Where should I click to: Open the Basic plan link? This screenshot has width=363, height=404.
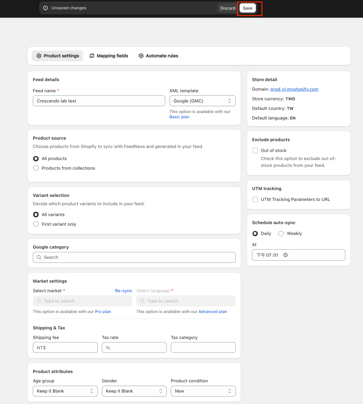(x=179, y=117)
